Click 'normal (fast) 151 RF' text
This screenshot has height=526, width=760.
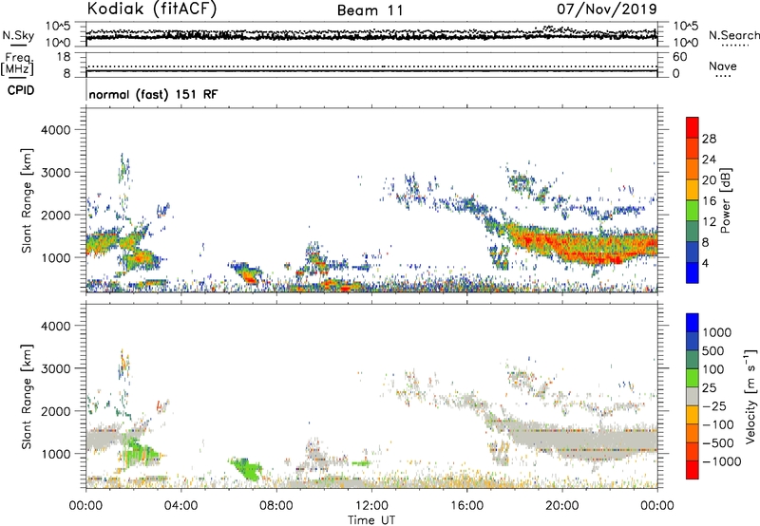click(153, 94)
